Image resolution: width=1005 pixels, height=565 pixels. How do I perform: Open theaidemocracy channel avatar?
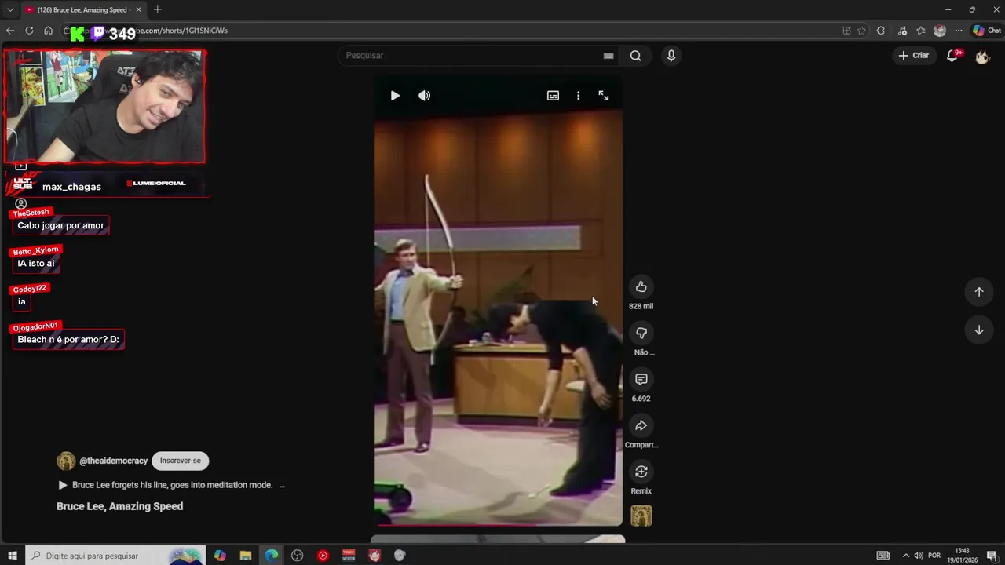click(x=66, y=461)
